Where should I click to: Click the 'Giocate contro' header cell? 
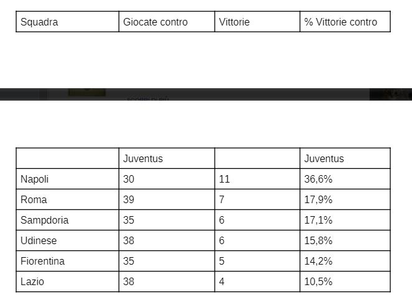tap(155, 22)
